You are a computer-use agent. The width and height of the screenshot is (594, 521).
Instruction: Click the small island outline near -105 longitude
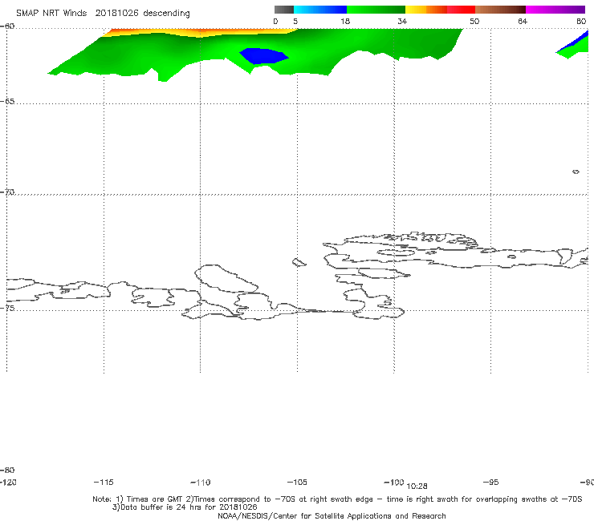click(299, 262)
